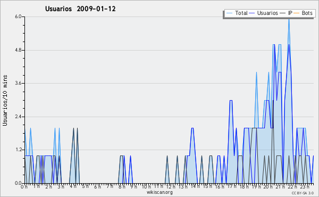Click the y-axis value 1.2
Image resolution: width=319 pixels, height=197 pixels.
18,150
